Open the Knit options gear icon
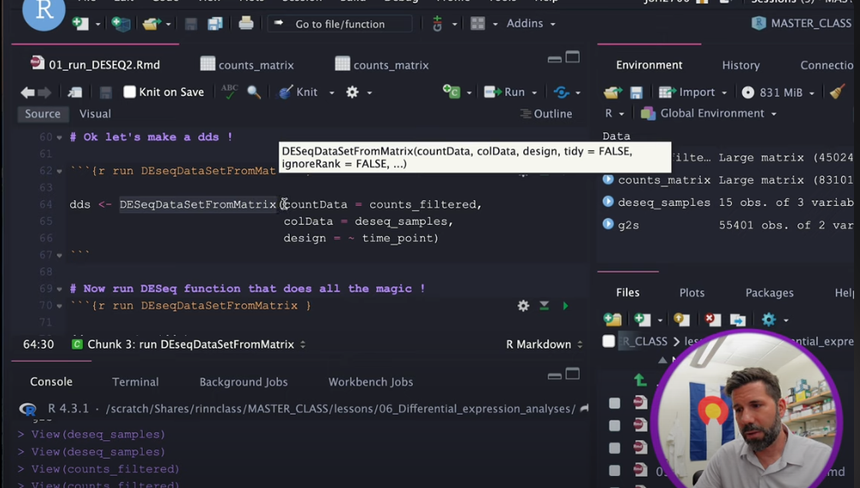Image resolution: width=860 pixels, height=488 pixels. 352,92
